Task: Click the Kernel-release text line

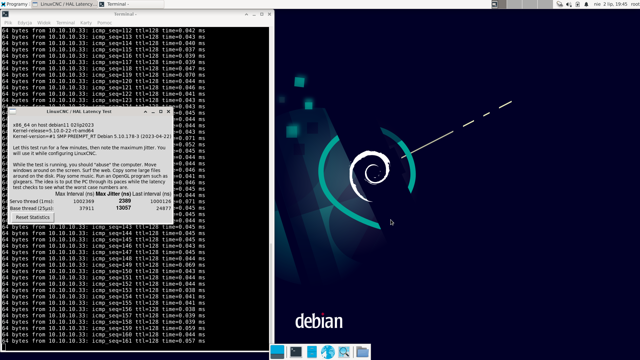Action: (x=53, y=131)
